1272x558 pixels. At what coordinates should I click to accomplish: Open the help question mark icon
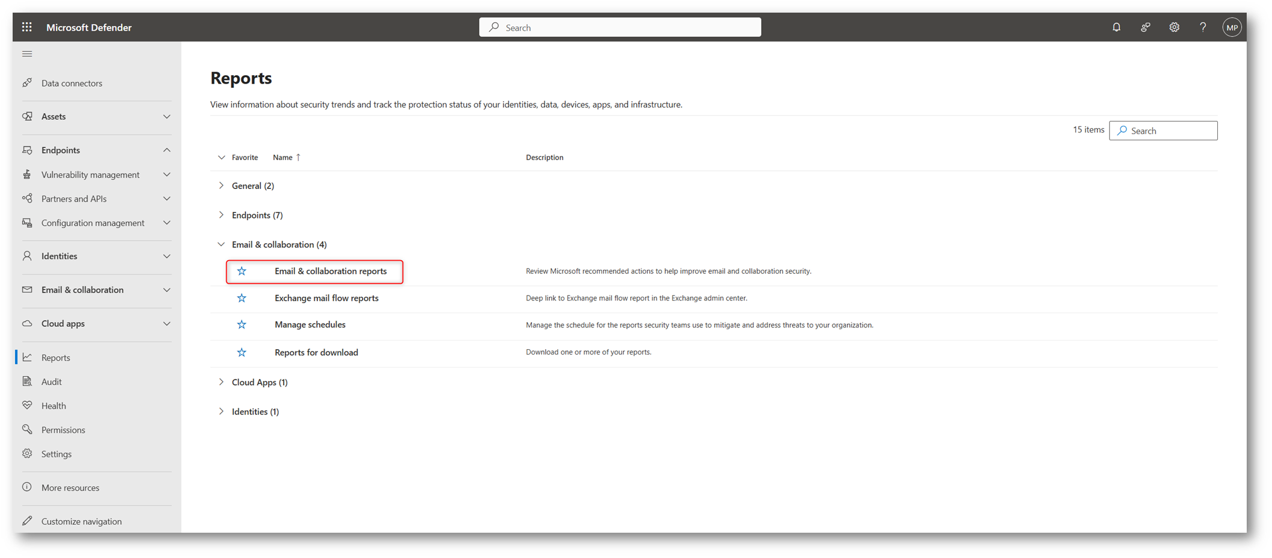click(x=1203, y=27)
